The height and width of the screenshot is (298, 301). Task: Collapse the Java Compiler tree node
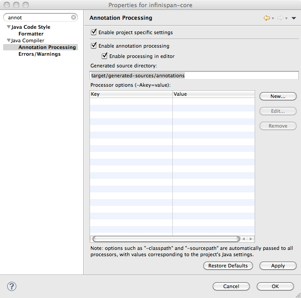click(x=9, y=40)
